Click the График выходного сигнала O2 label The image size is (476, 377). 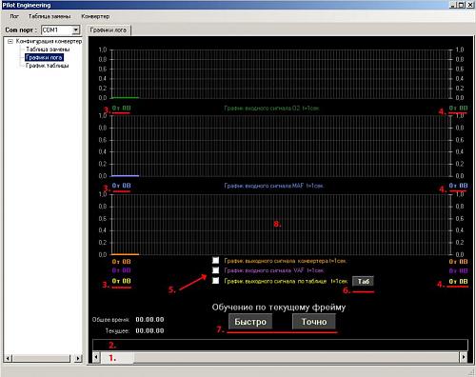click(271, 109)
